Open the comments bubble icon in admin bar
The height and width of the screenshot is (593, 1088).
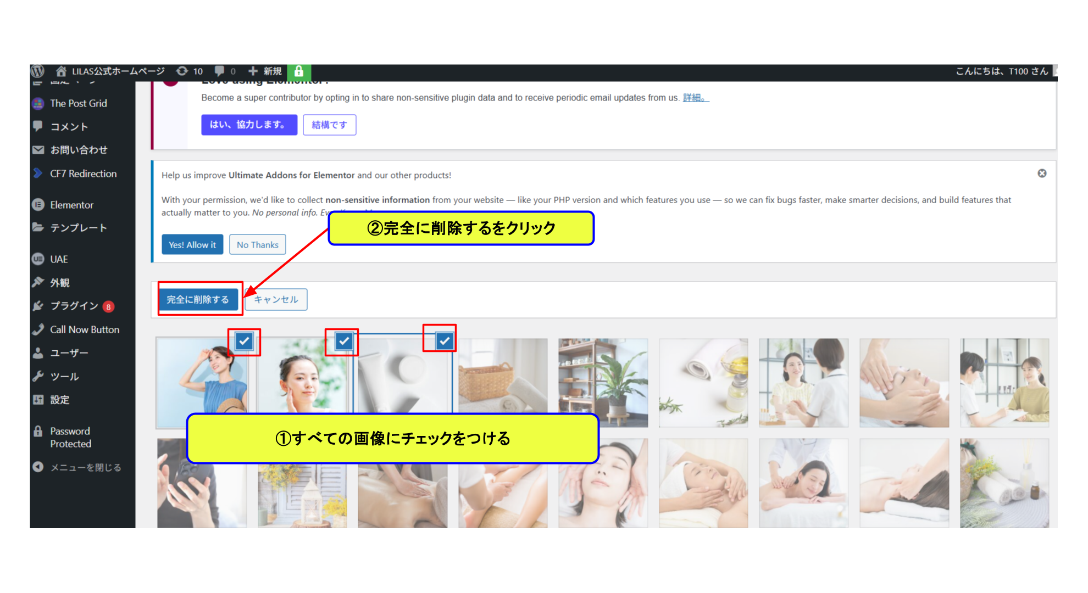click(x=219, y=71)
